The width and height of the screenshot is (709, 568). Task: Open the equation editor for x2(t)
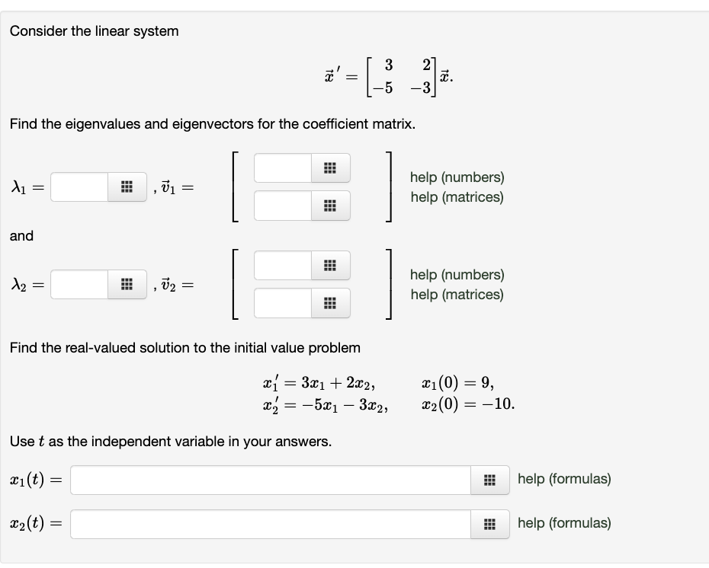(x=491, y=523)
